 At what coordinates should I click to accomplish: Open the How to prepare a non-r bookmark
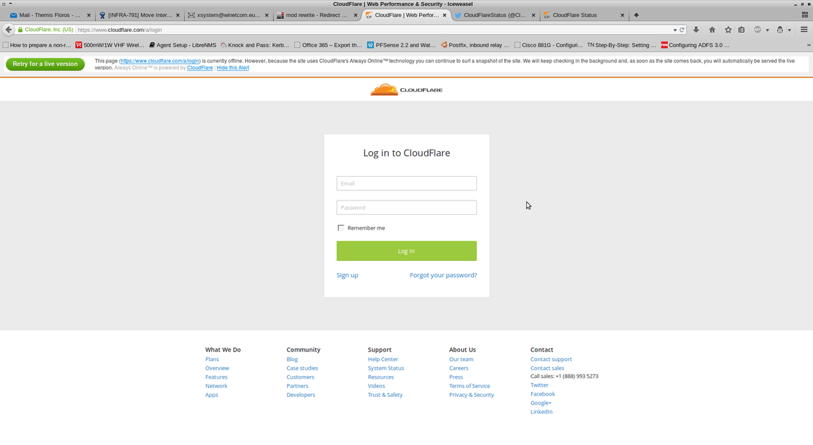(x=37, y=45)
